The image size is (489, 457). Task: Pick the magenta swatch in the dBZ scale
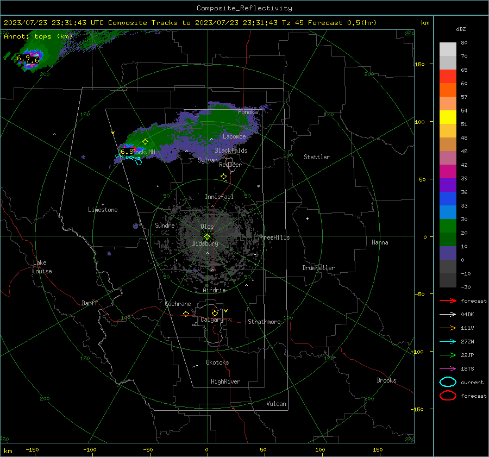(x=448, y=171)
